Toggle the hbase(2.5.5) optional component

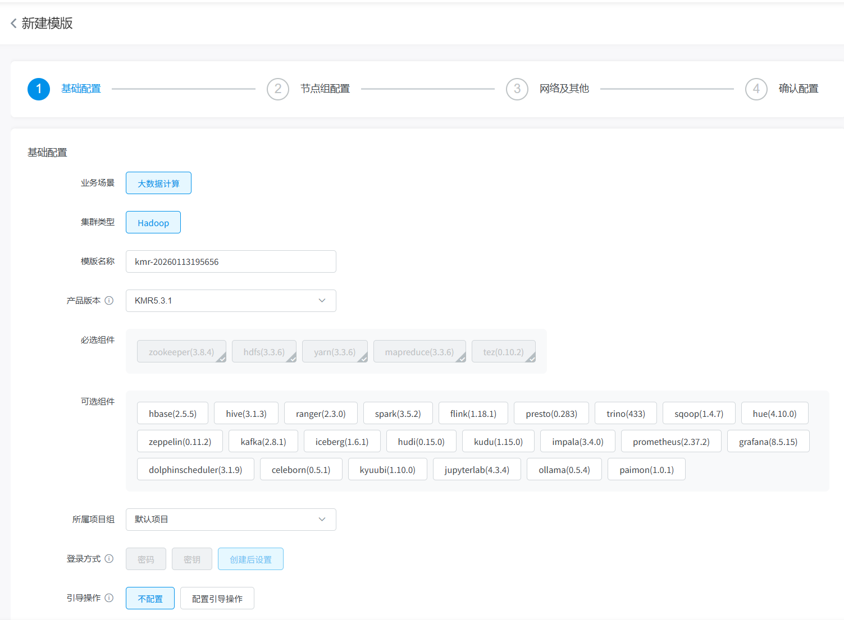tap(172, 414)
